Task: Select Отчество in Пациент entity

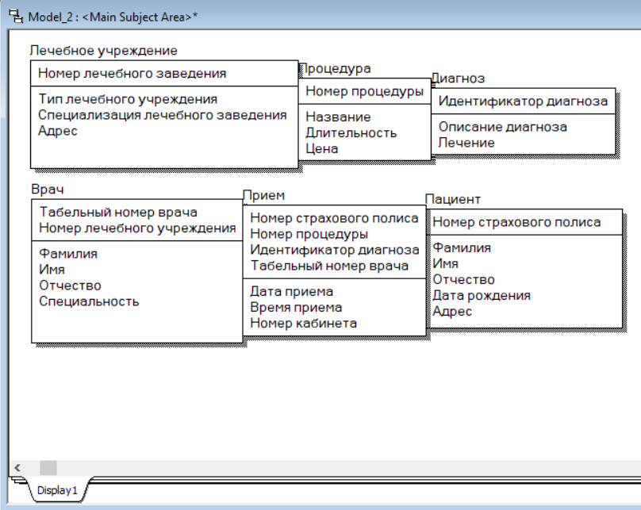Action: point(463,280)
